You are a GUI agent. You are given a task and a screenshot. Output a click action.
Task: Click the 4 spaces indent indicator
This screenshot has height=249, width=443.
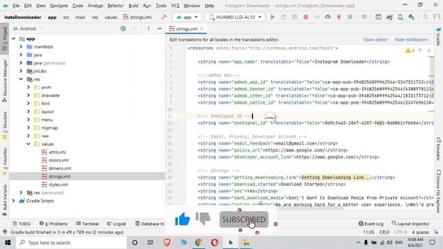click(x=420, y=232)
